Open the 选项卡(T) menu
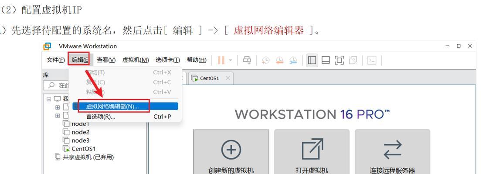 pos(168,60)
